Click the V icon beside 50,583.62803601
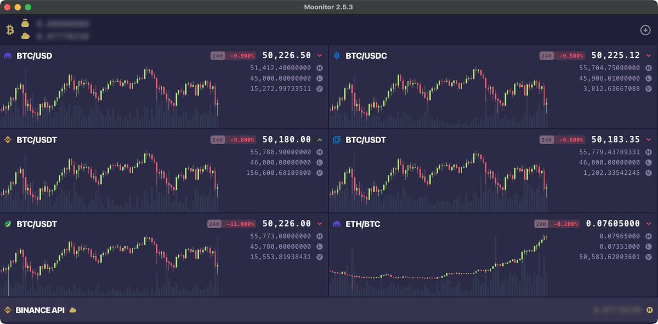Screen dimensions: 658x324 (649, 257)
